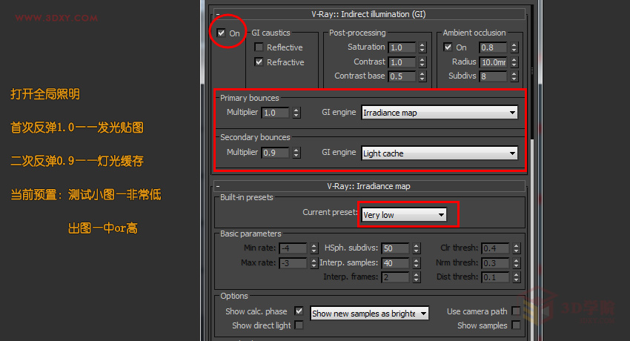The image size is (630, 341).
Task: Adjust the Min rate spinner
Action: pos(314,248)
